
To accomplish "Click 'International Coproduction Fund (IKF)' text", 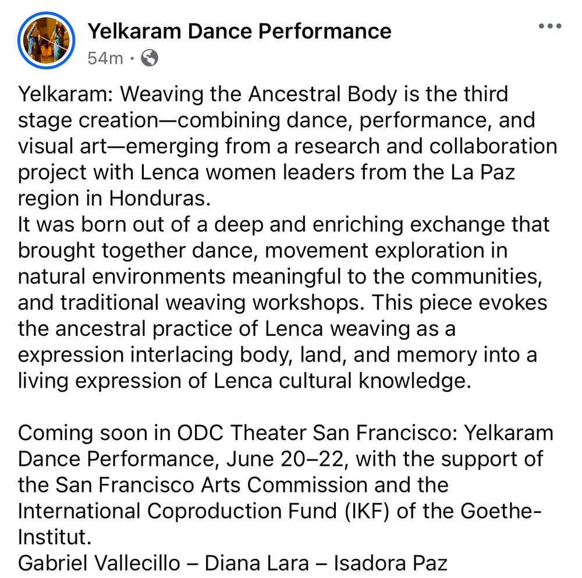I will [x=203, y=512].
